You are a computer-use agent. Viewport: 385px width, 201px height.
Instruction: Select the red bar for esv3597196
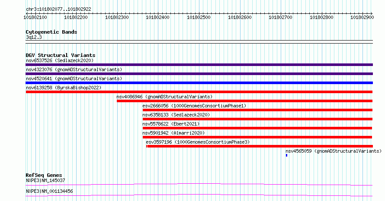point(260,146)
